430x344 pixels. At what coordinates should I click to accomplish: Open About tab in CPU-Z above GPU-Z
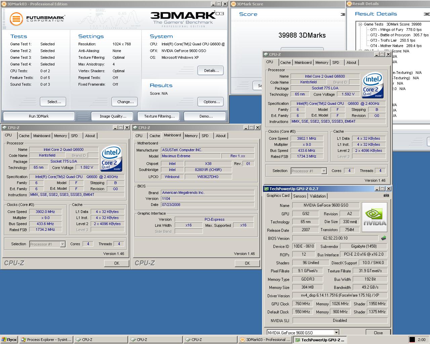(x=351, y=62)
